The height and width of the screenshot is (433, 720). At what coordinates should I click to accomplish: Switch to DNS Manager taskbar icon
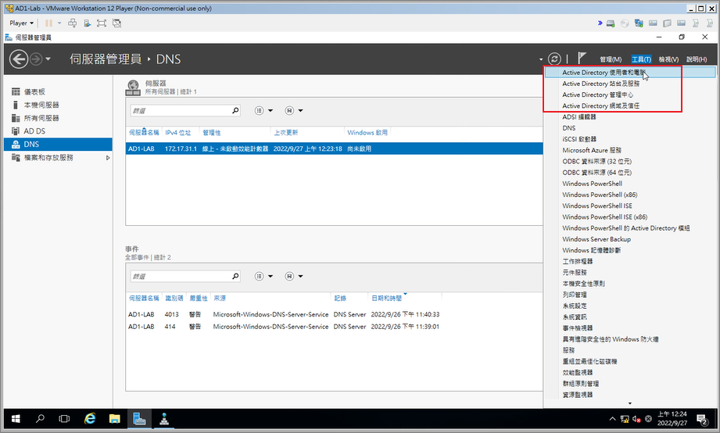[x=164, y=419]
